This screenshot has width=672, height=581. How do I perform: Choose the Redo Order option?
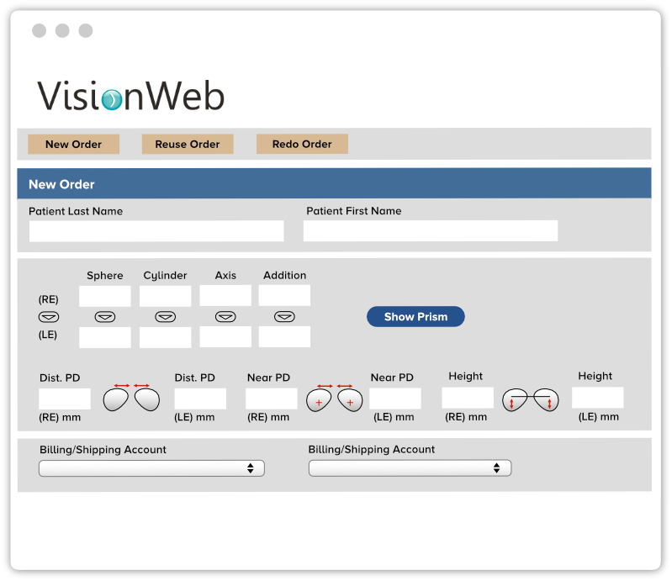coord(302,144)
